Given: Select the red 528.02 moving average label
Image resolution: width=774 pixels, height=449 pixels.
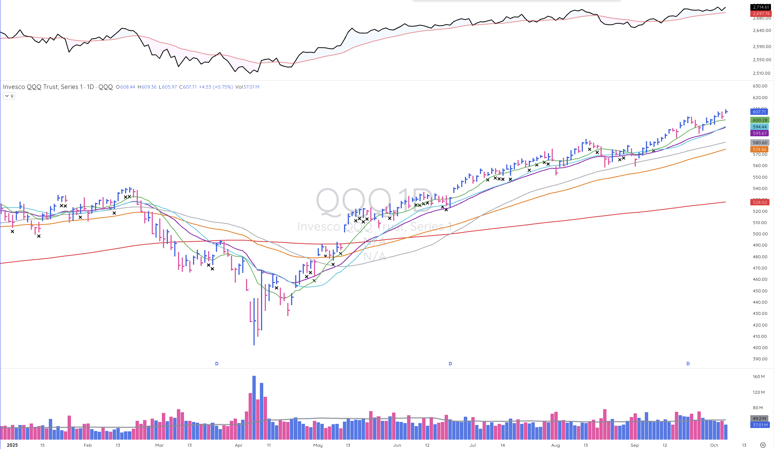Looking at the screenshot, I should pos(760,202).
